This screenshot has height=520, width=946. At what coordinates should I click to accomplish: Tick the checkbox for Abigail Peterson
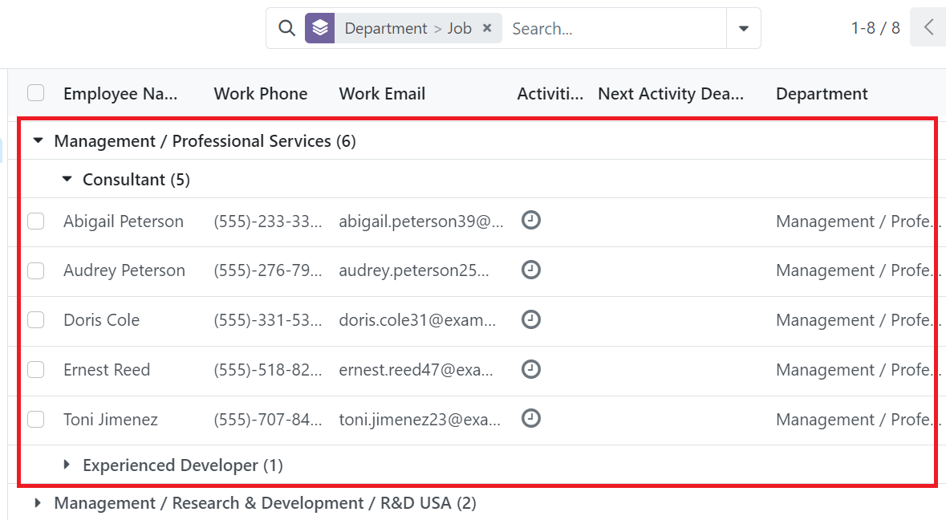36,221
